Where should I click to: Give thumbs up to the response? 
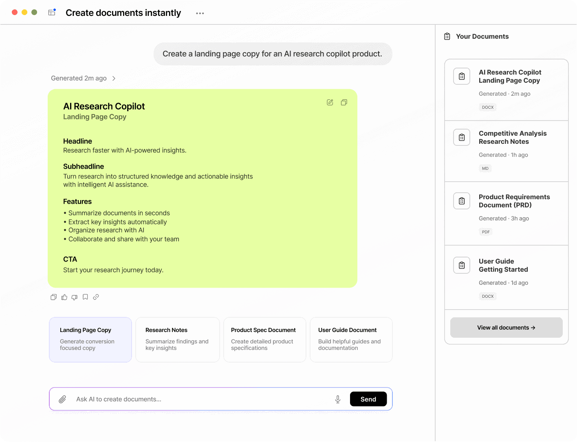point(64,297)
